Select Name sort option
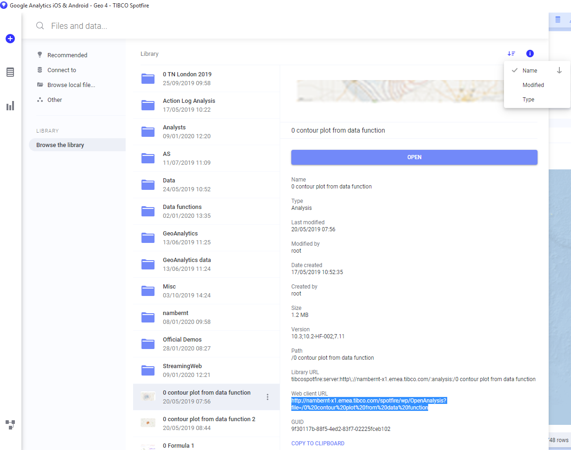The image size is (571, 450). 530,71
